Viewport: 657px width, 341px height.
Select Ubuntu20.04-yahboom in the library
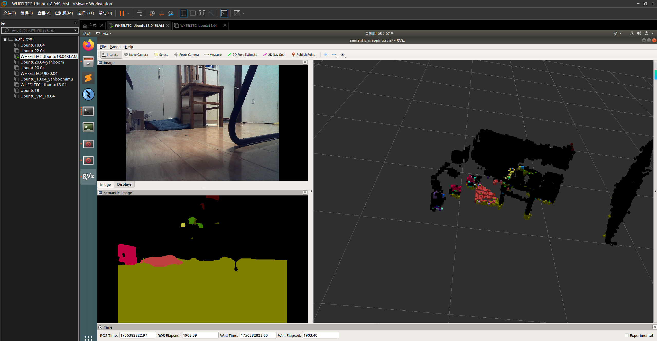[x=42, y=62]
